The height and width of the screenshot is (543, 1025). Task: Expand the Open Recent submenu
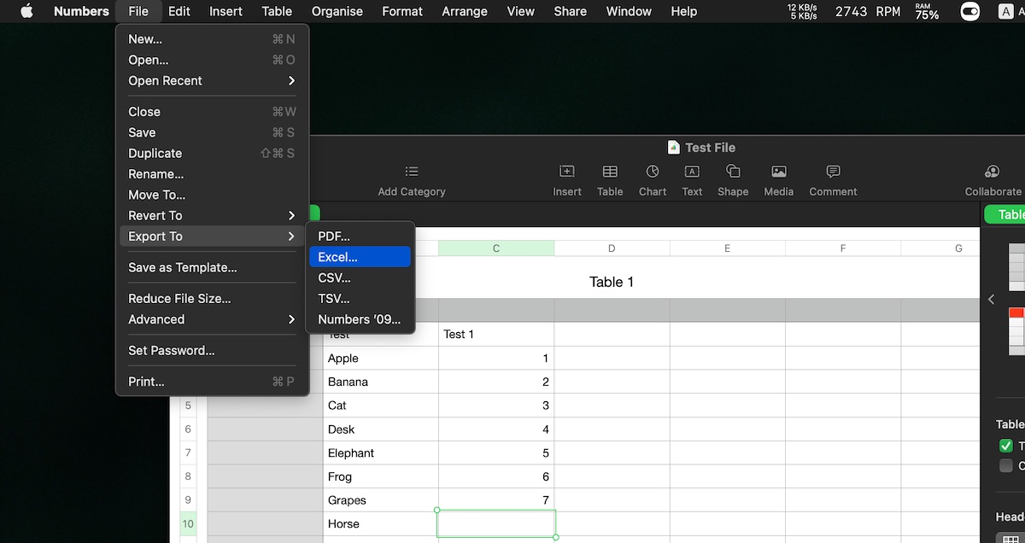165,80
